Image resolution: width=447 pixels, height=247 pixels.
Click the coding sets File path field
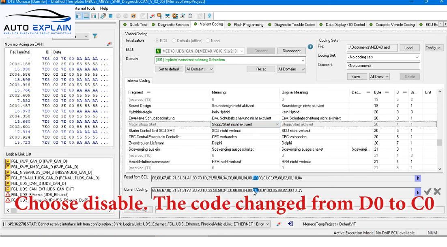click(x=372, y=47)
